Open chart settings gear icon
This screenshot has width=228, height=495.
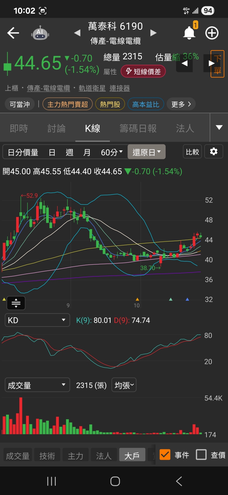[x=214, y=152]
